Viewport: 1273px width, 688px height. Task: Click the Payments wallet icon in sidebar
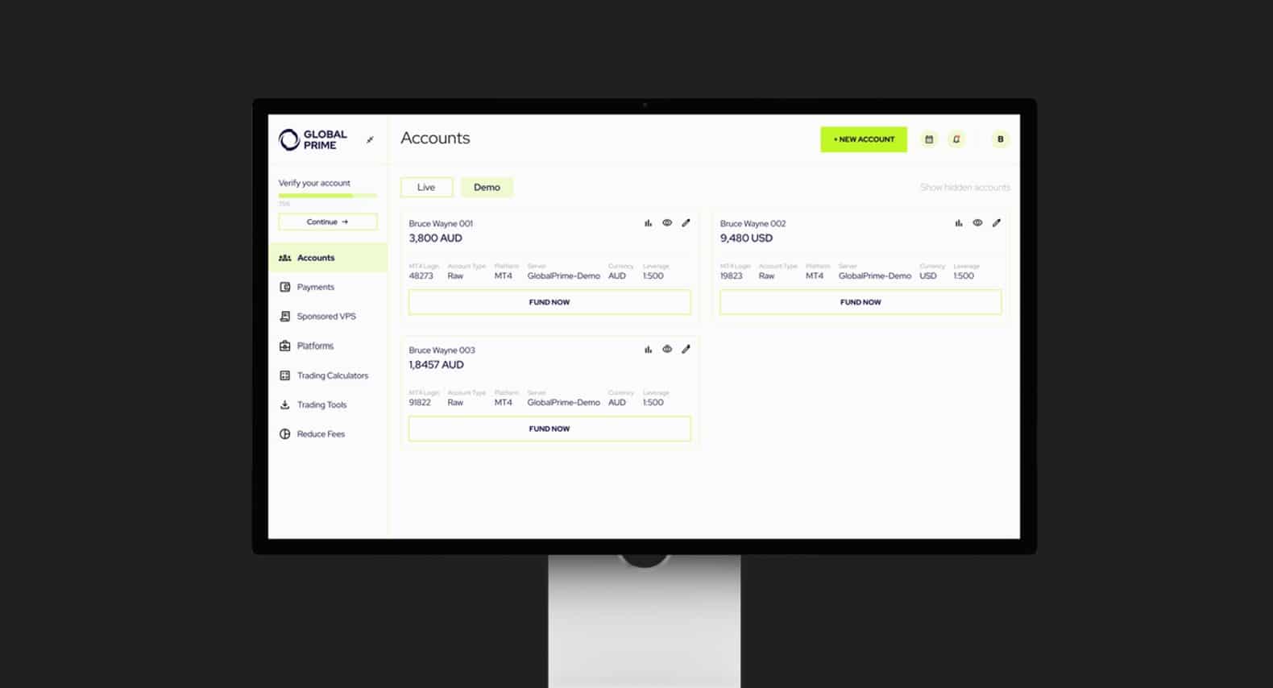(x=284, y=287)
